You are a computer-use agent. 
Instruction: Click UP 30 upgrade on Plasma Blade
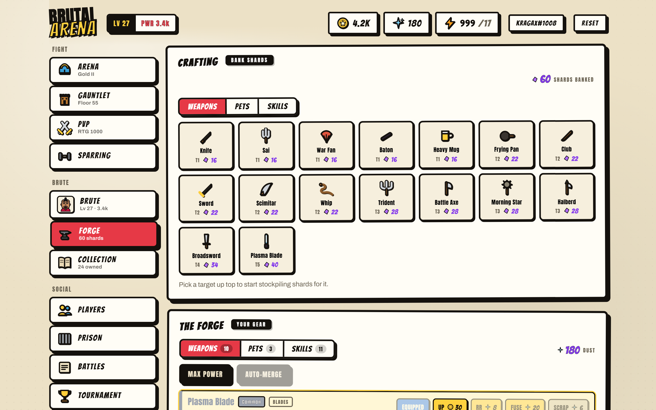pyautogui.click(x=450, y=406)
